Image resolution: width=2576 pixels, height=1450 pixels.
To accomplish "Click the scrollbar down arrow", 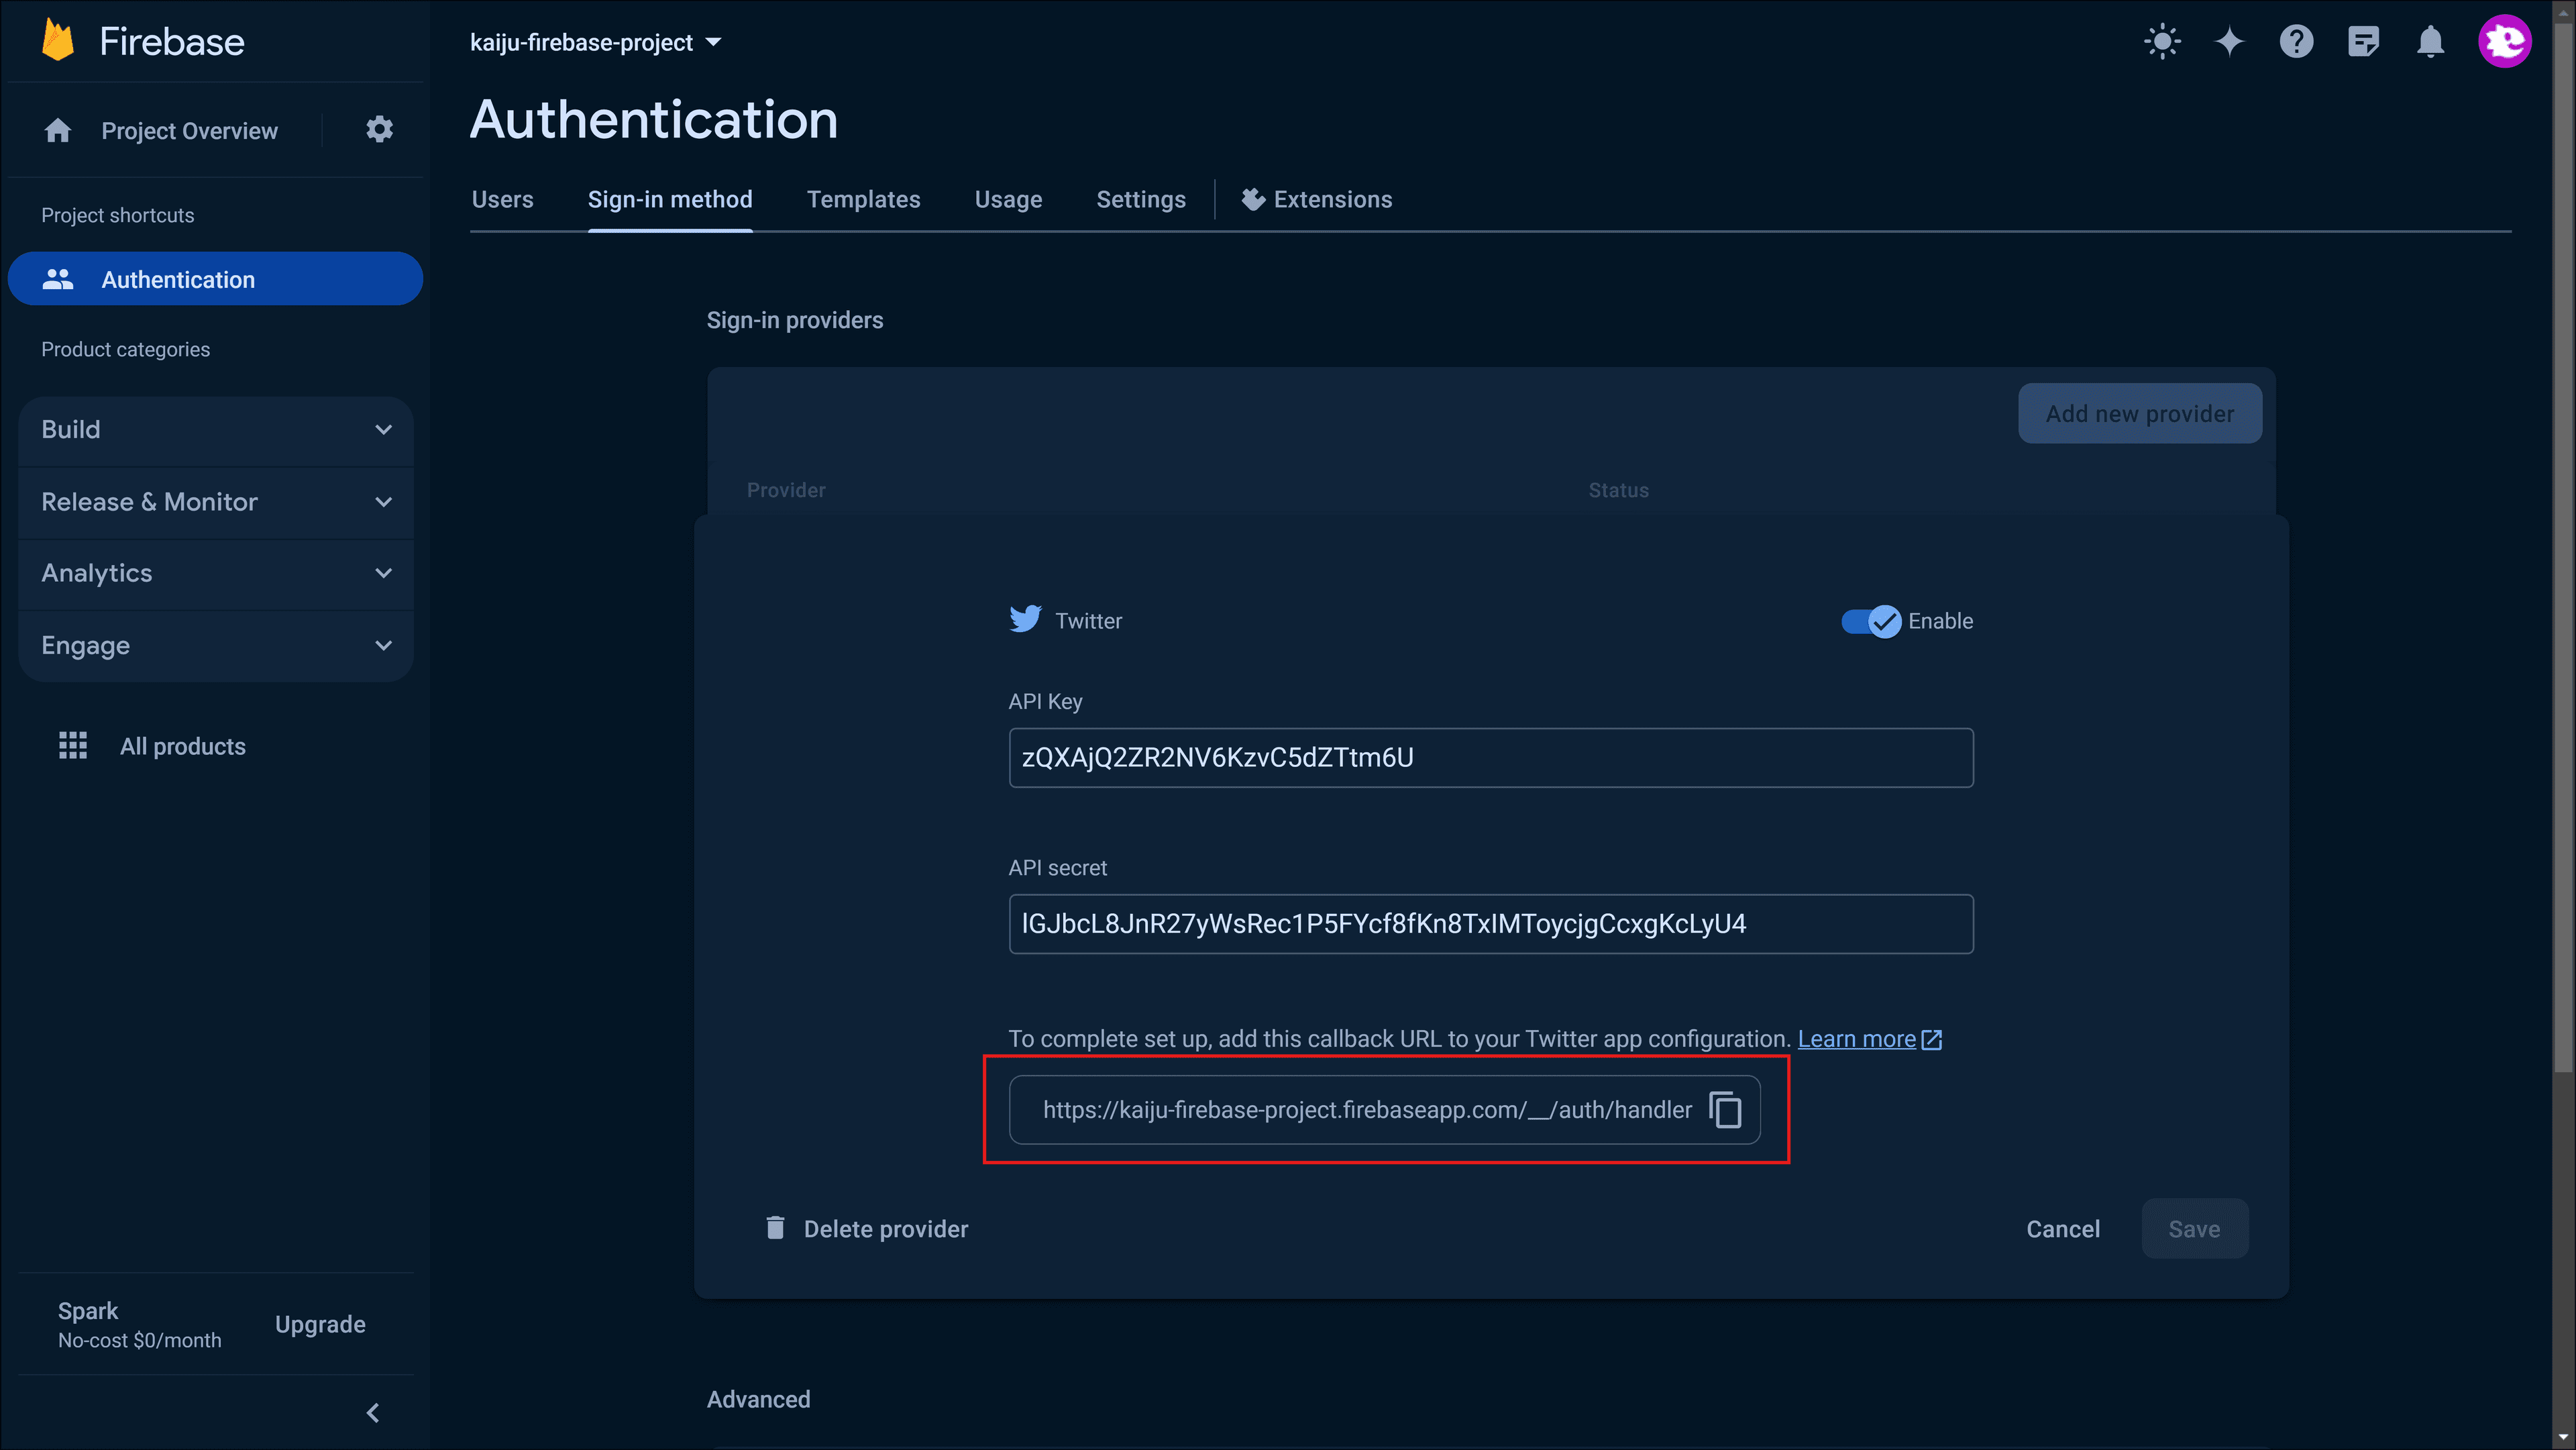I will click(2564, 1438).
